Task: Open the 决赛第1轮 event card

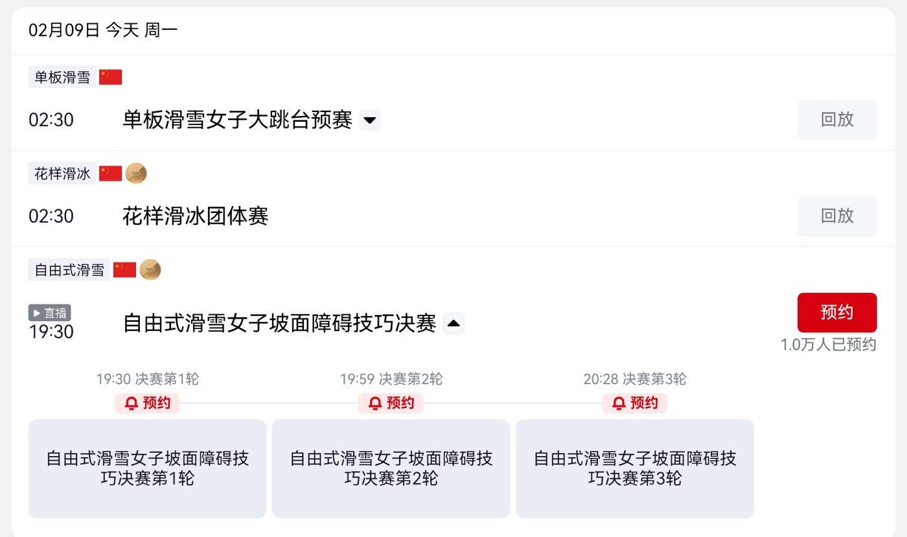Action: 147,468
